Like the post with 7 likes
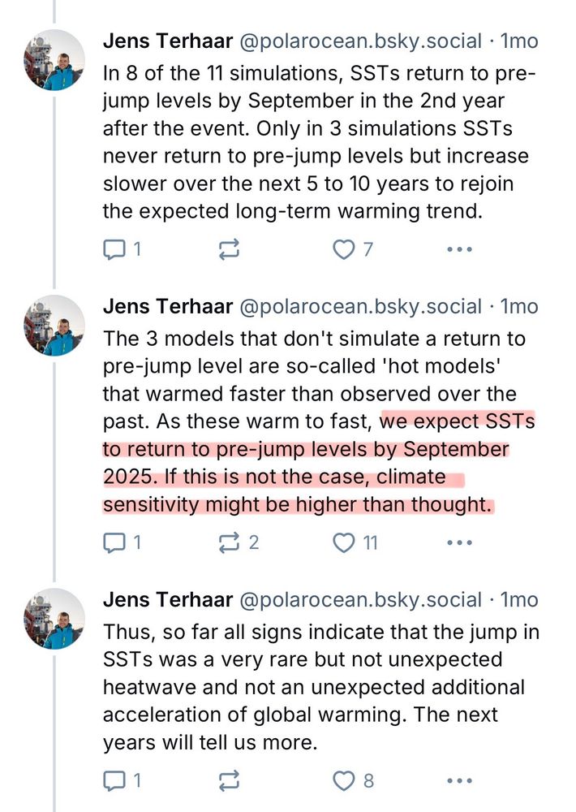 (x=353, y=249)
